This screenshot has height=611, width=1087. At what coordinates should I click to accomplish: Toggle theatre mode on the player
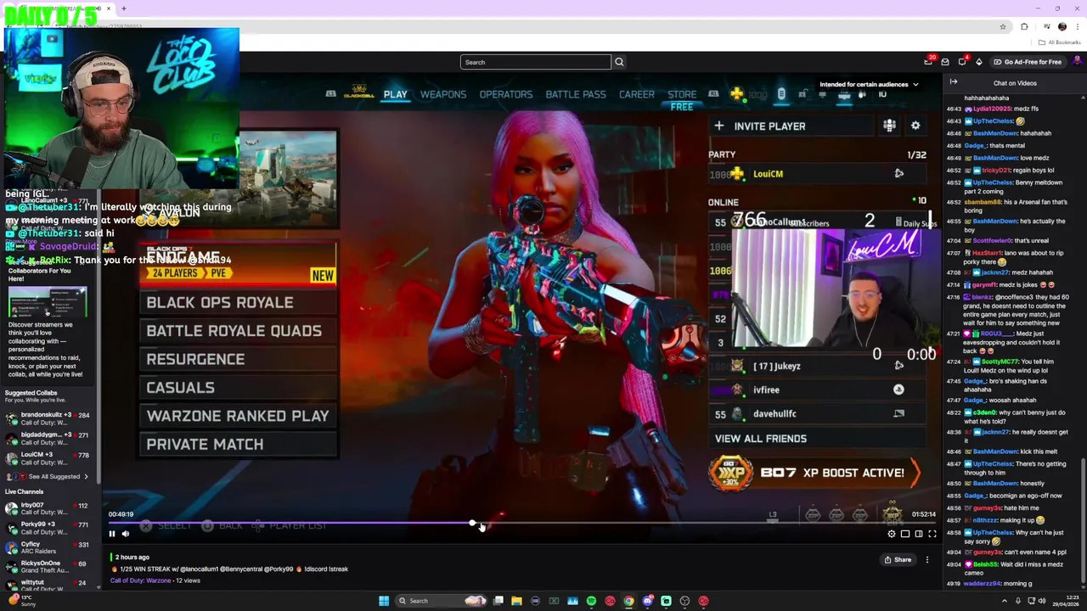[x=919, y=534]
